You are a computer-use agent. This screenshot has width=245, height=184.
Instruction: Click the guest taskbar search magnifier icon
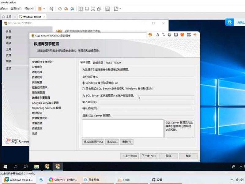16,167
